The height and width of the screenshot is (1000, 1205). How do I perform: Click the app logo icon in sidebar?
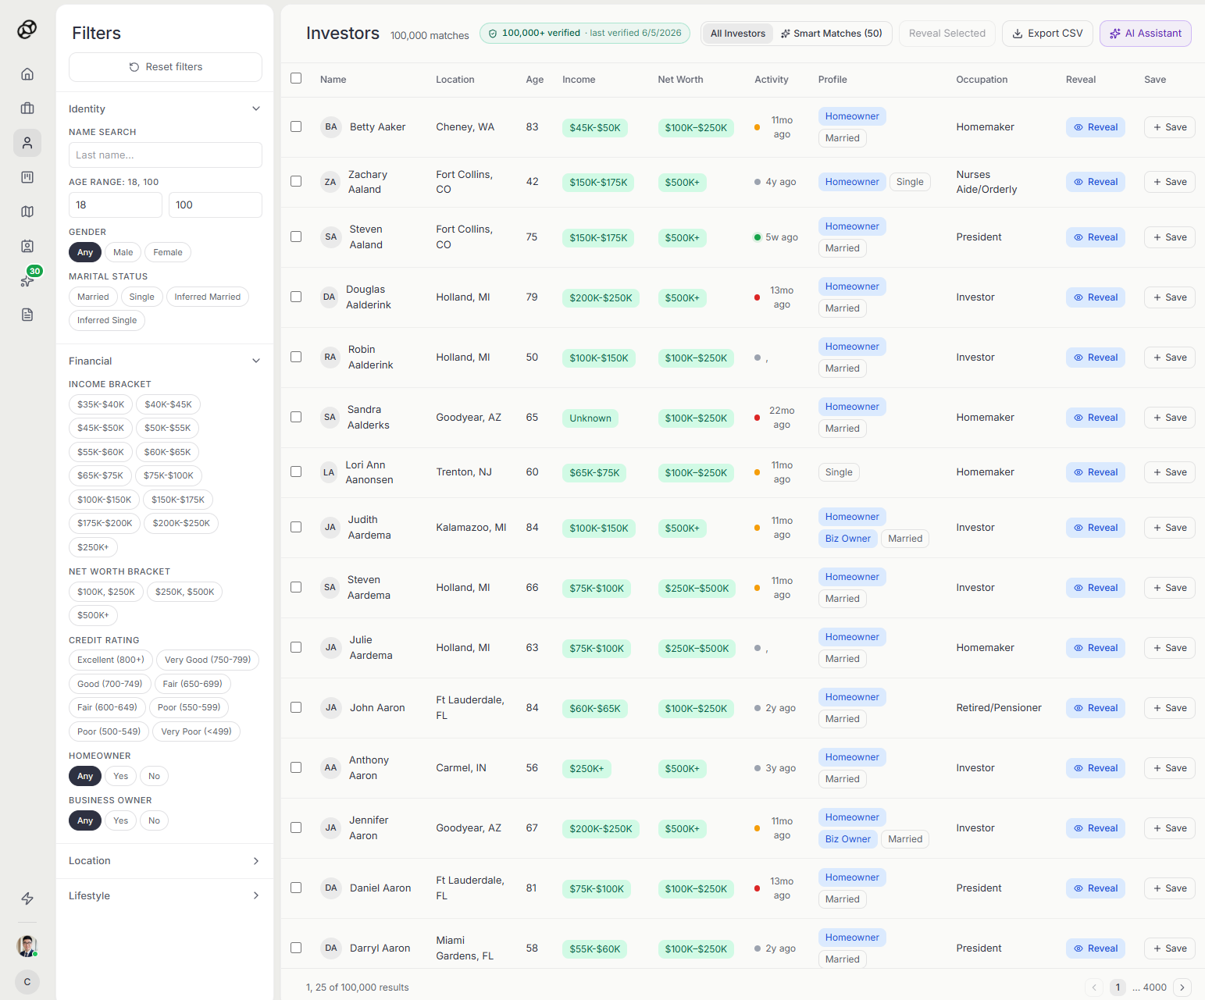27,29
